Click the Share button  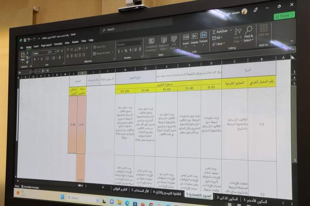tap(285, 15)
